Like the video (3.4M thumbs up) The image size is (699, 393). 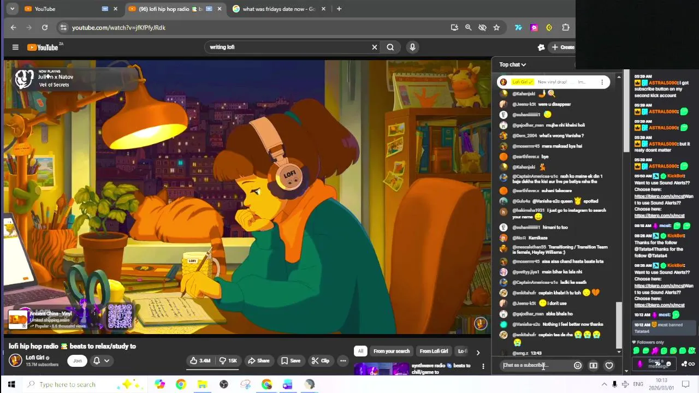coord(200,361)
